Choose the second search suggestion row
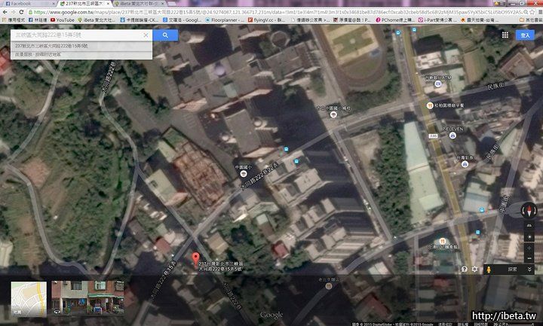The image size is (543, 326). (x=81, y=55)
